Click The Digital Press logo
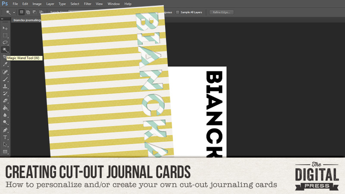The image size is (345, 194). click(x=317, y=176)
